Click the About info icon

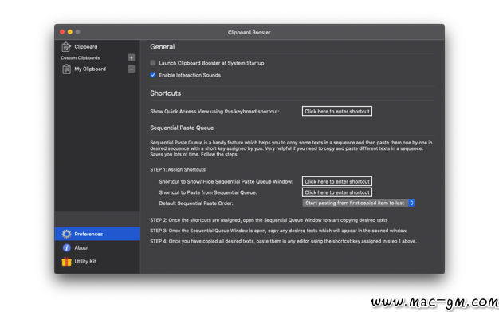pos(66,248)
